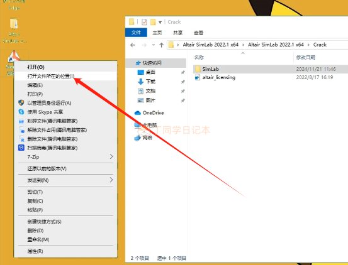Go up one folder level arrow
Image resolution: width=348 pixels, height=265 pixels.
pyautogui.click(x=161, y=45)
